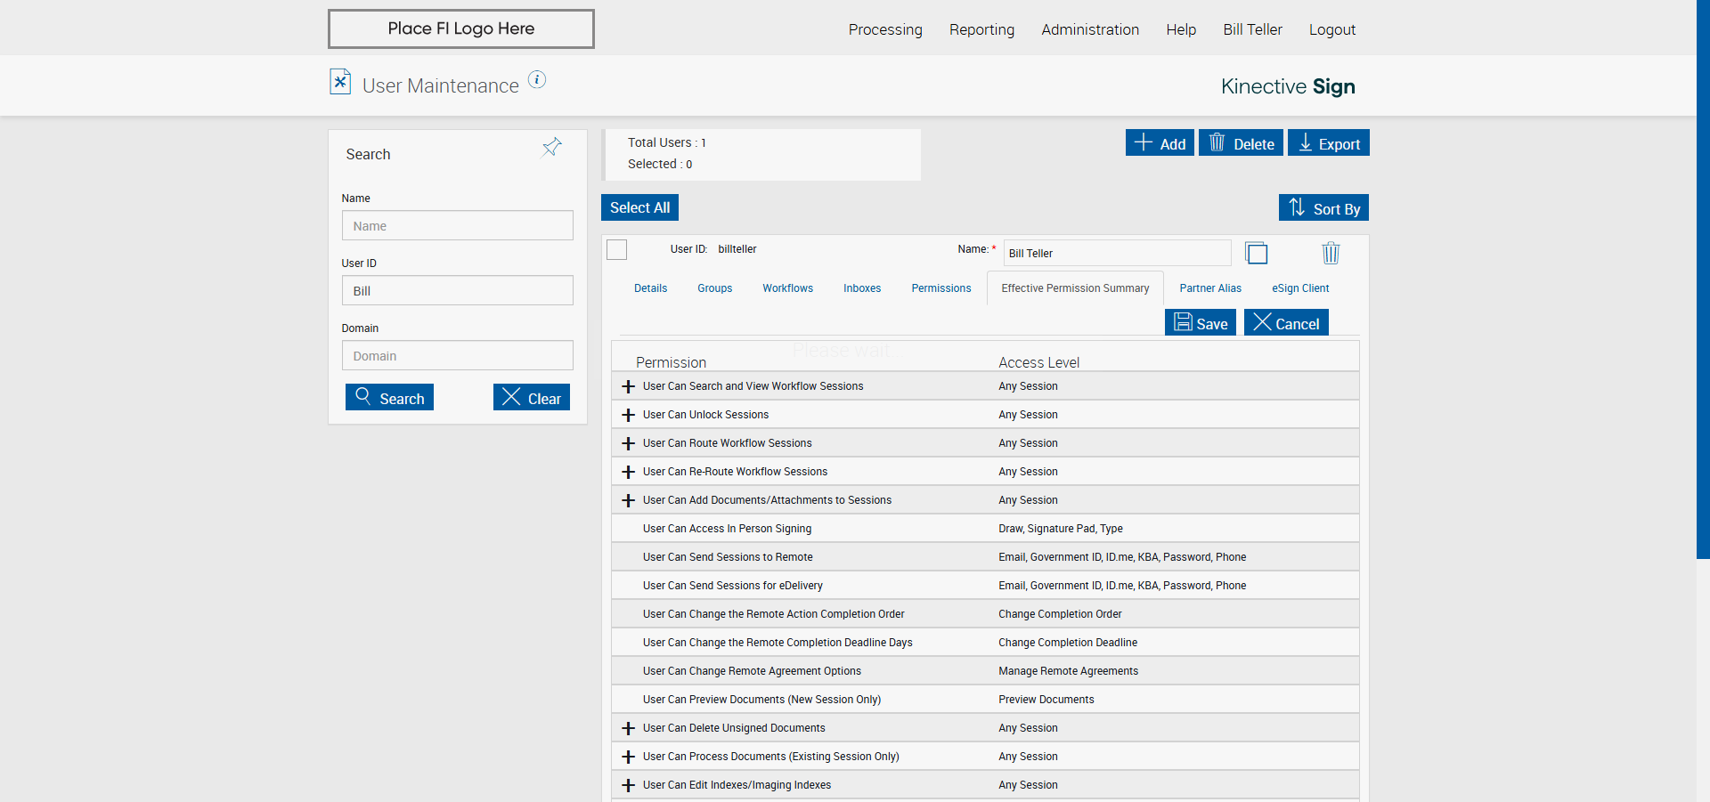Expand User Can Route Workflow Sessions

(629, 443)
